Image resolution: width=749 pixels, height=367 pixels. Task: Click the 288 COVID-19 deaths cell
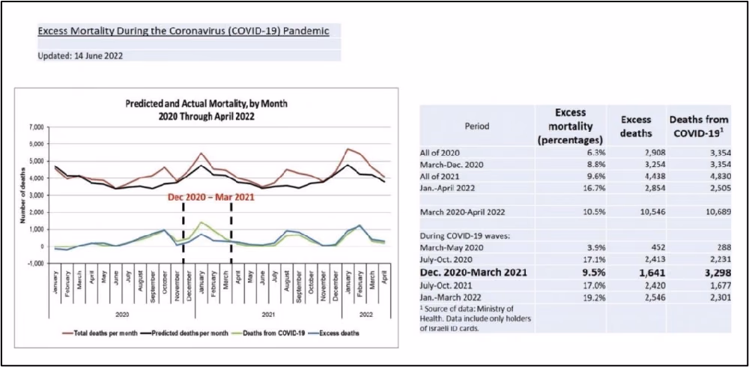pos(724,247)
